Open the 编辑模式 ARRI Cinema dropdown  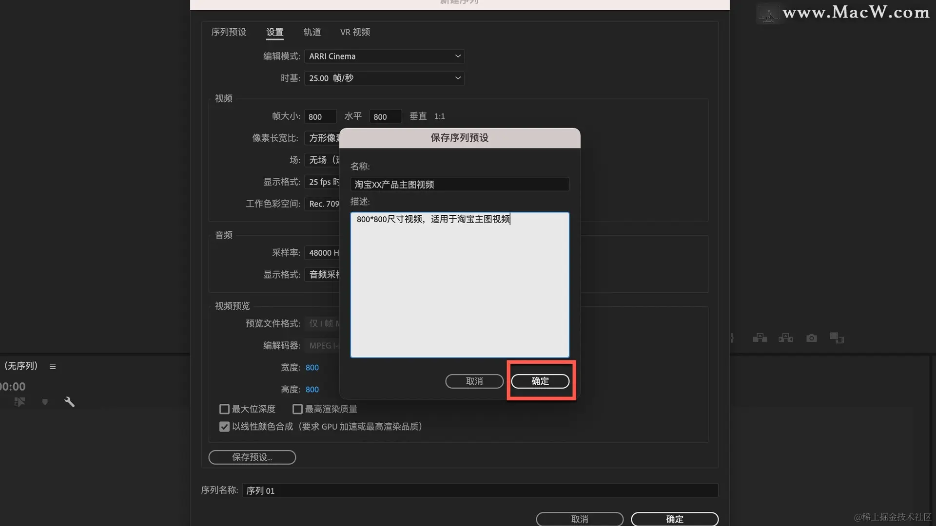[384, 56]
